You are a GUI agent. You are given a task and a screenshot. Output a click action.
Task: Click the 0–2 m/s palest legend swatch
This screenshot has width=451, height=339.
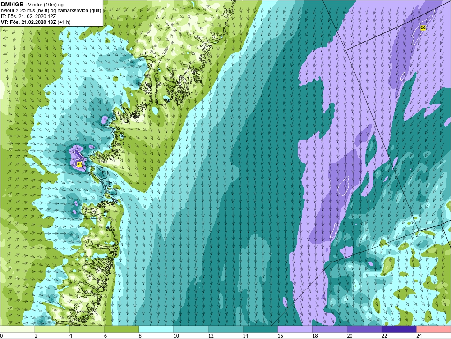[17, 329]
